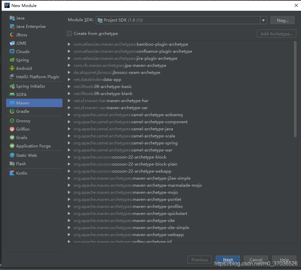301x270 pixels.
Task: Select maven-archetype-marmalade-mojo row text
Action: [138, 185]
